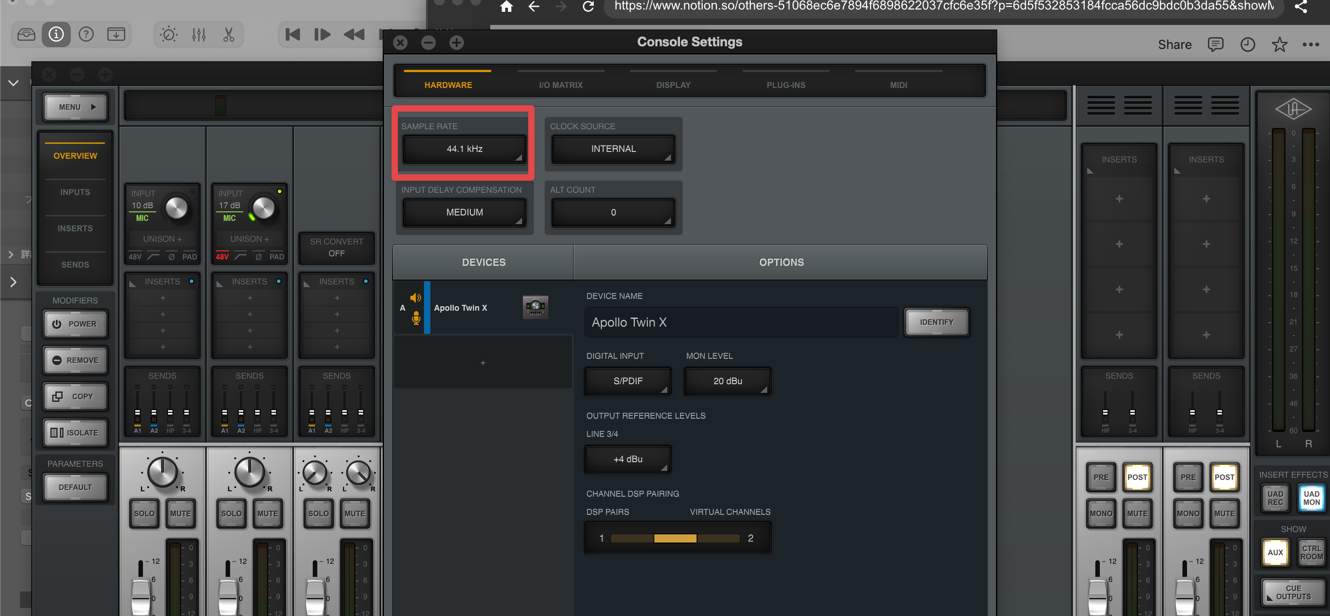The width and height of the screenshot is (1330, 616).
Task: Click the speaker icon for Apollo Twin X
Action: point(416,298)
